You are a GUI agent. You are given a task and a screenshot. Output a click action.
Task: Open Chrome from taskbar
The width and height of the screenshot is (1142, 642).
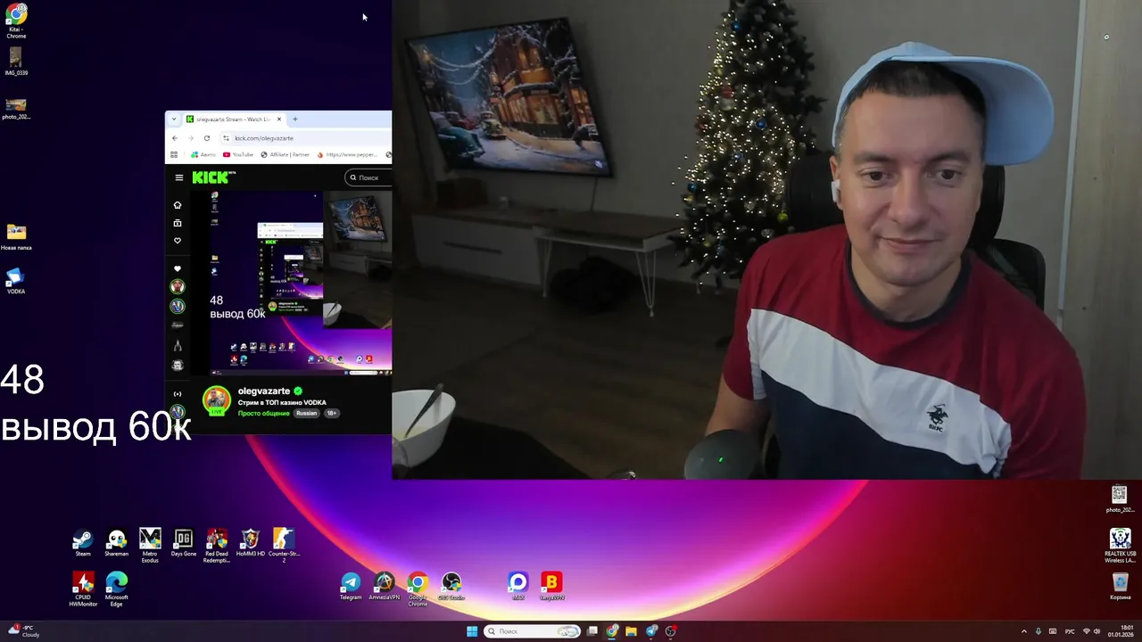pyautogui.click(x=612, y=631)
